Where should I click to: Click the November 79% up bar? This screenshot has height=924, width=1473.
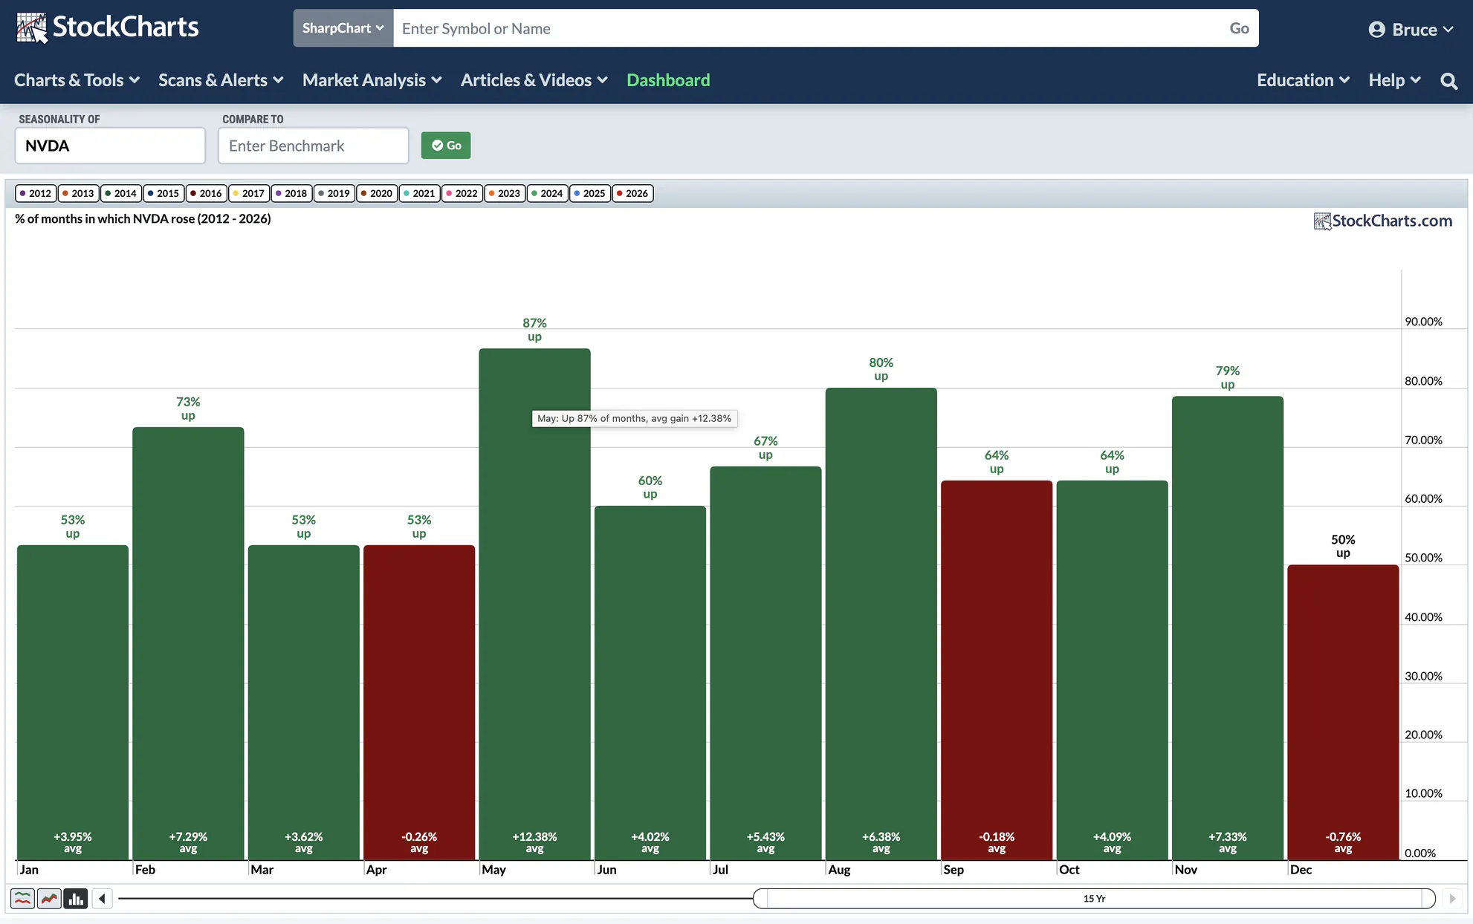(x=1228, y=628)
